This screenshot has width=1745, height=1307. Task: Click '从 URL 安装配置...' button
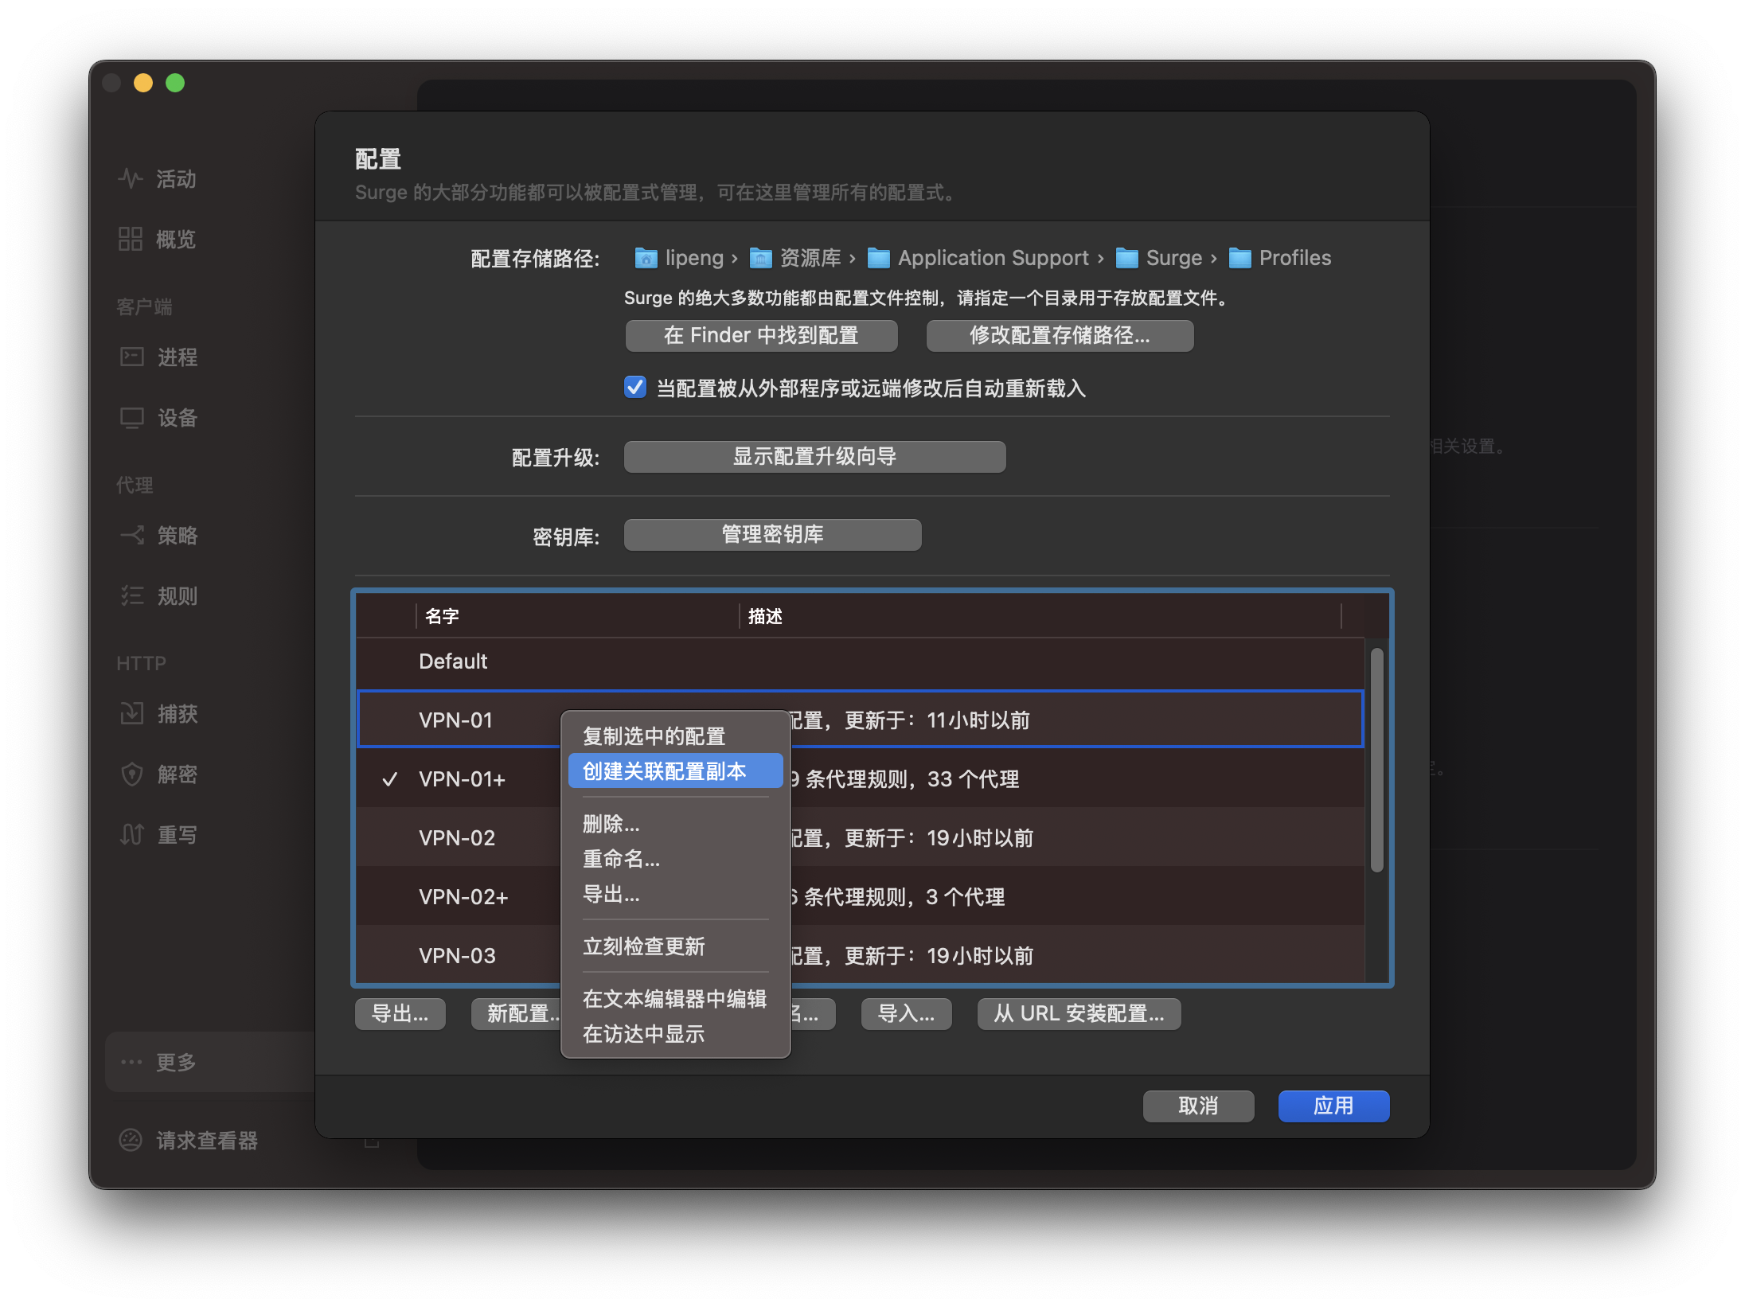tap(1079, 1013)
